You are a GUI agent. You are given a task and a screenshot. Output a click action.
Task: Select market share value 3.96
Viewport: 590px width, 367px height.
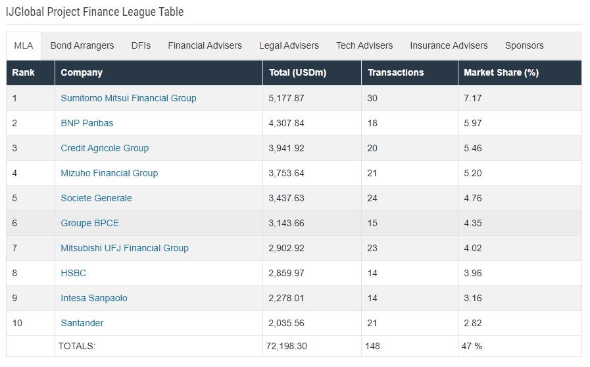click(473, 273)
